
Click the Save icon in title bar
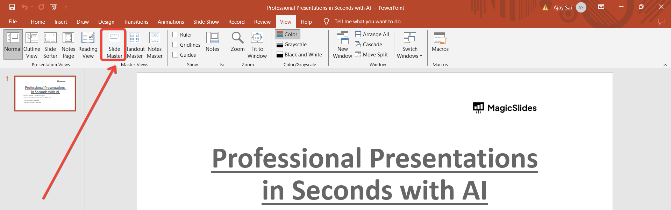click(12, 7)
